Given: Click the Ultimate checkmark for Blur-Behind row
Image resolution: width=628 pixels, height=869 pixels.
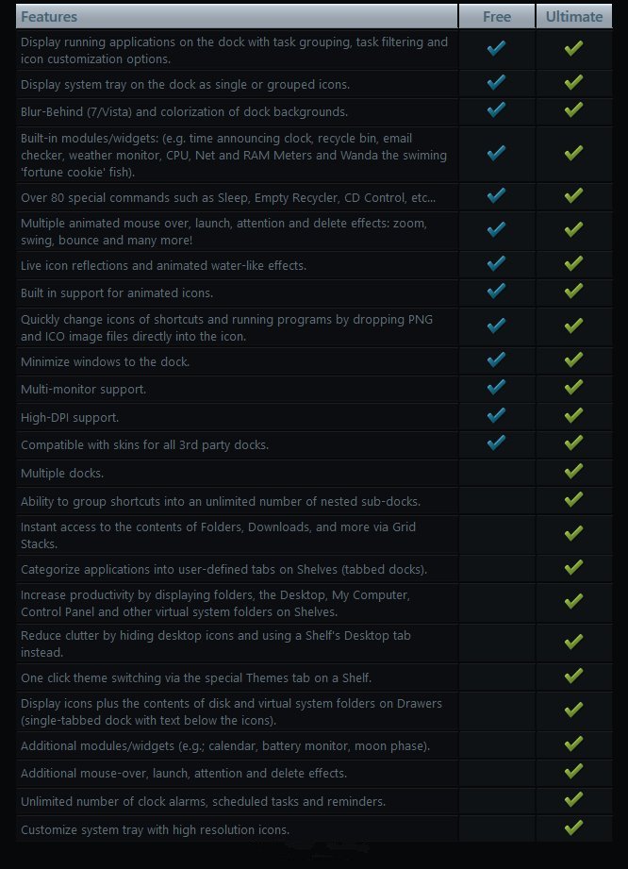Looking at the screenshot, I should pyautogui.click(x=573, y=110).
